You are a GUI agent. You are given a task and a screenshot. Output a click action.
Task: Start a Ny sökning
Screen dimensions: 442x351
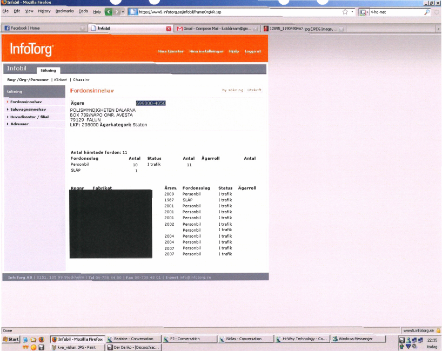[x=232, y=90]
